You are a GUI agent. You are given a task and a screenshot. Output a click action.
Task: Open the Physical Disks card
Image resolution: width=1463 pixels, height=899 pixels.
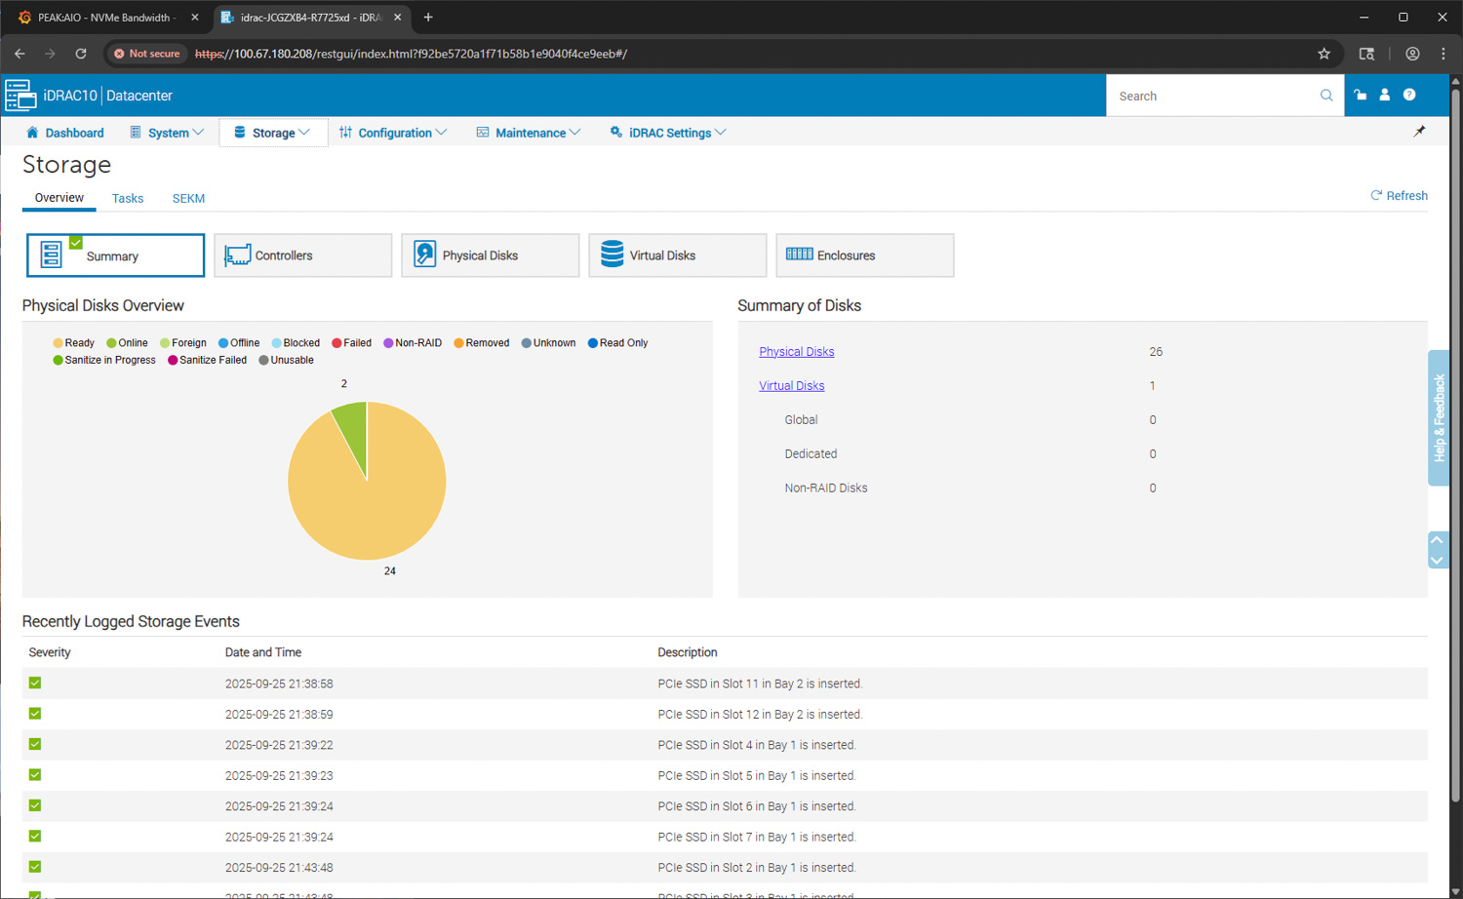pos(490,255)
